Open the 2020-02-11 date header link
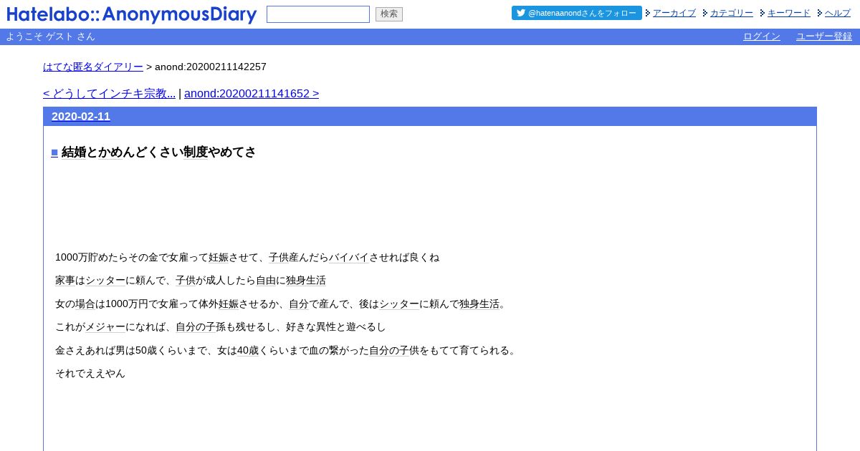 [81, 117]
